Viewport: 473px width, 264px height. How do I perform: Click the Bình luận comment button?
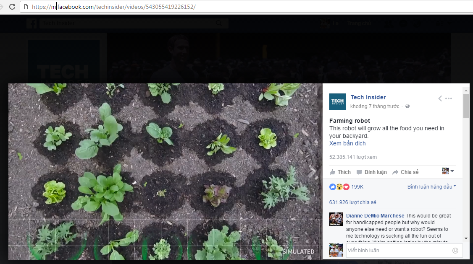click(x=372, y=172)
